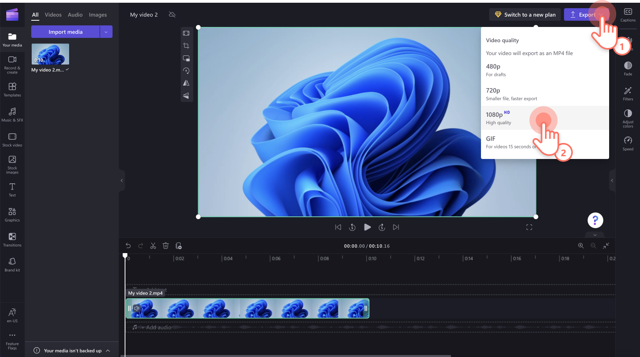640x357 pixels.
Task: Expand Import media dropdown arrow
Action: tap(106, 32)
